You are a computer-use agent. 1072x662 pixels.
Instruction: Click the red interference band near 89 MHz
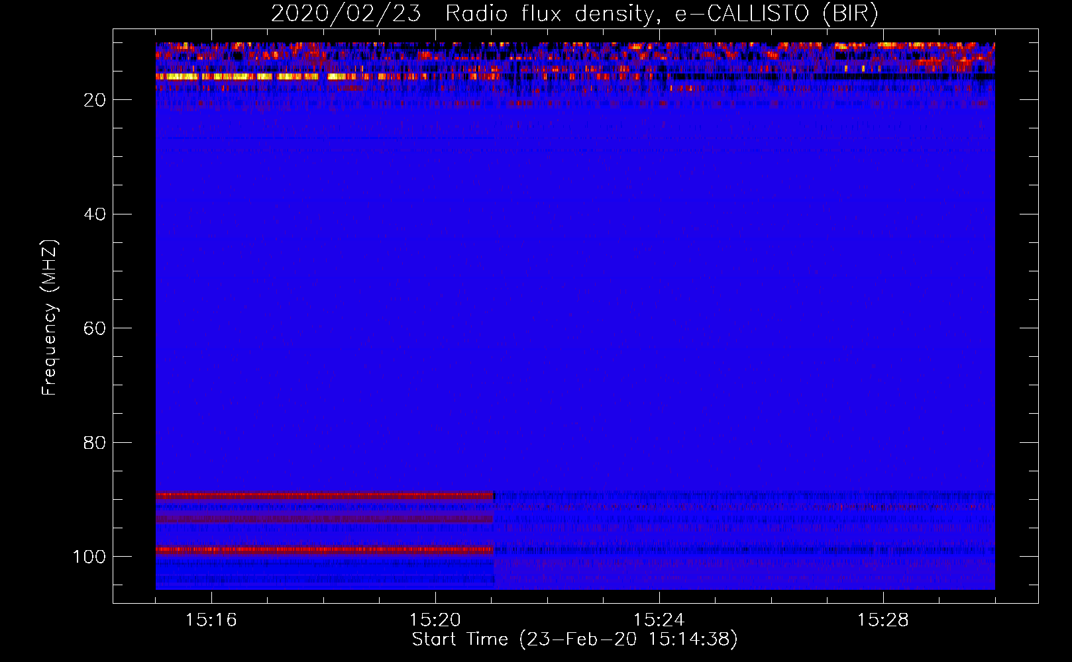pos(325,495)
